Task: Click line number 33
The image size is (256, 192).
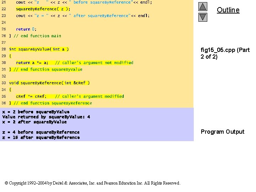Action: coord(4,83)
